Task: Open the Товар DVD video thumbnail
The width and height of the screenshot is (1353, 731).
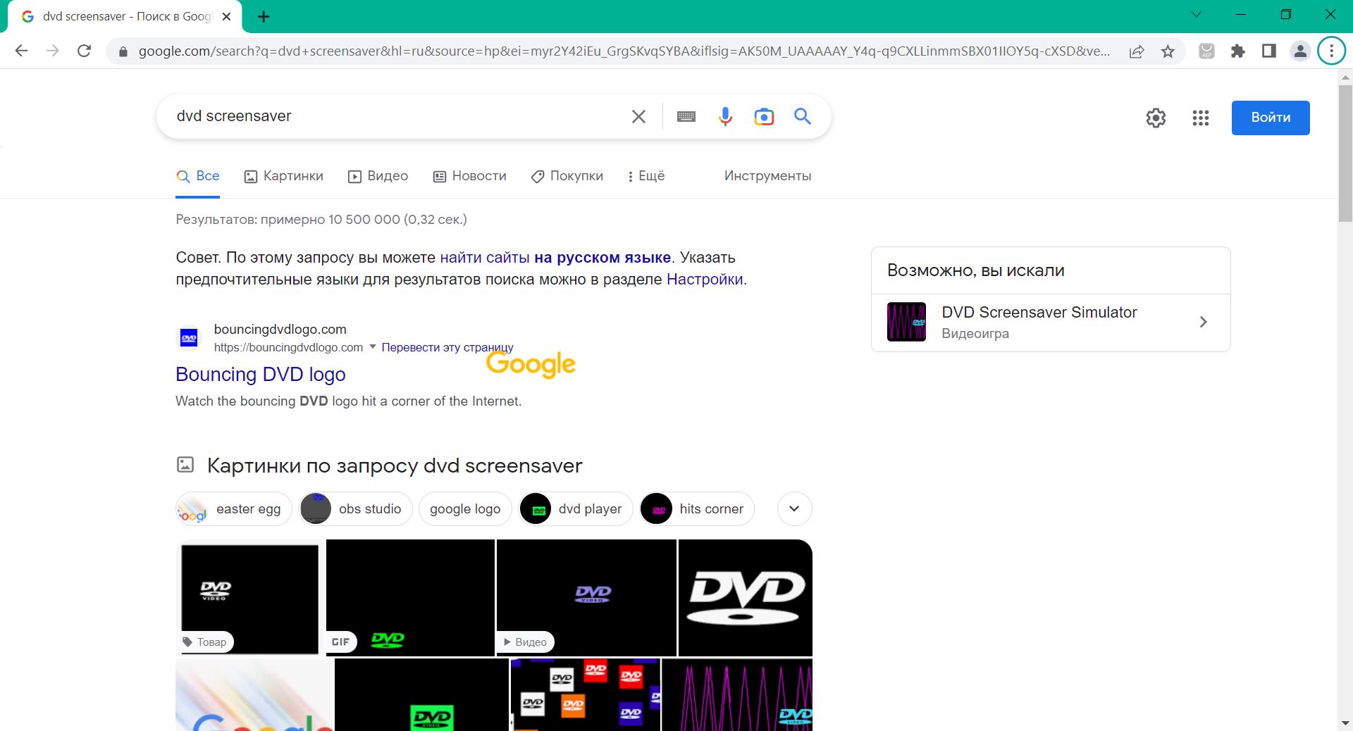Action: pos(249,598)
